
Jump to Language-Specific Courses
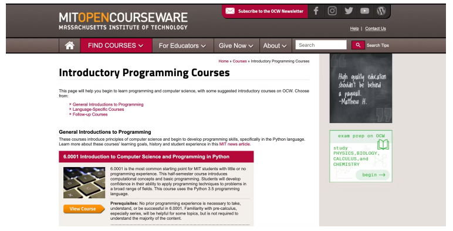(98, 110)
